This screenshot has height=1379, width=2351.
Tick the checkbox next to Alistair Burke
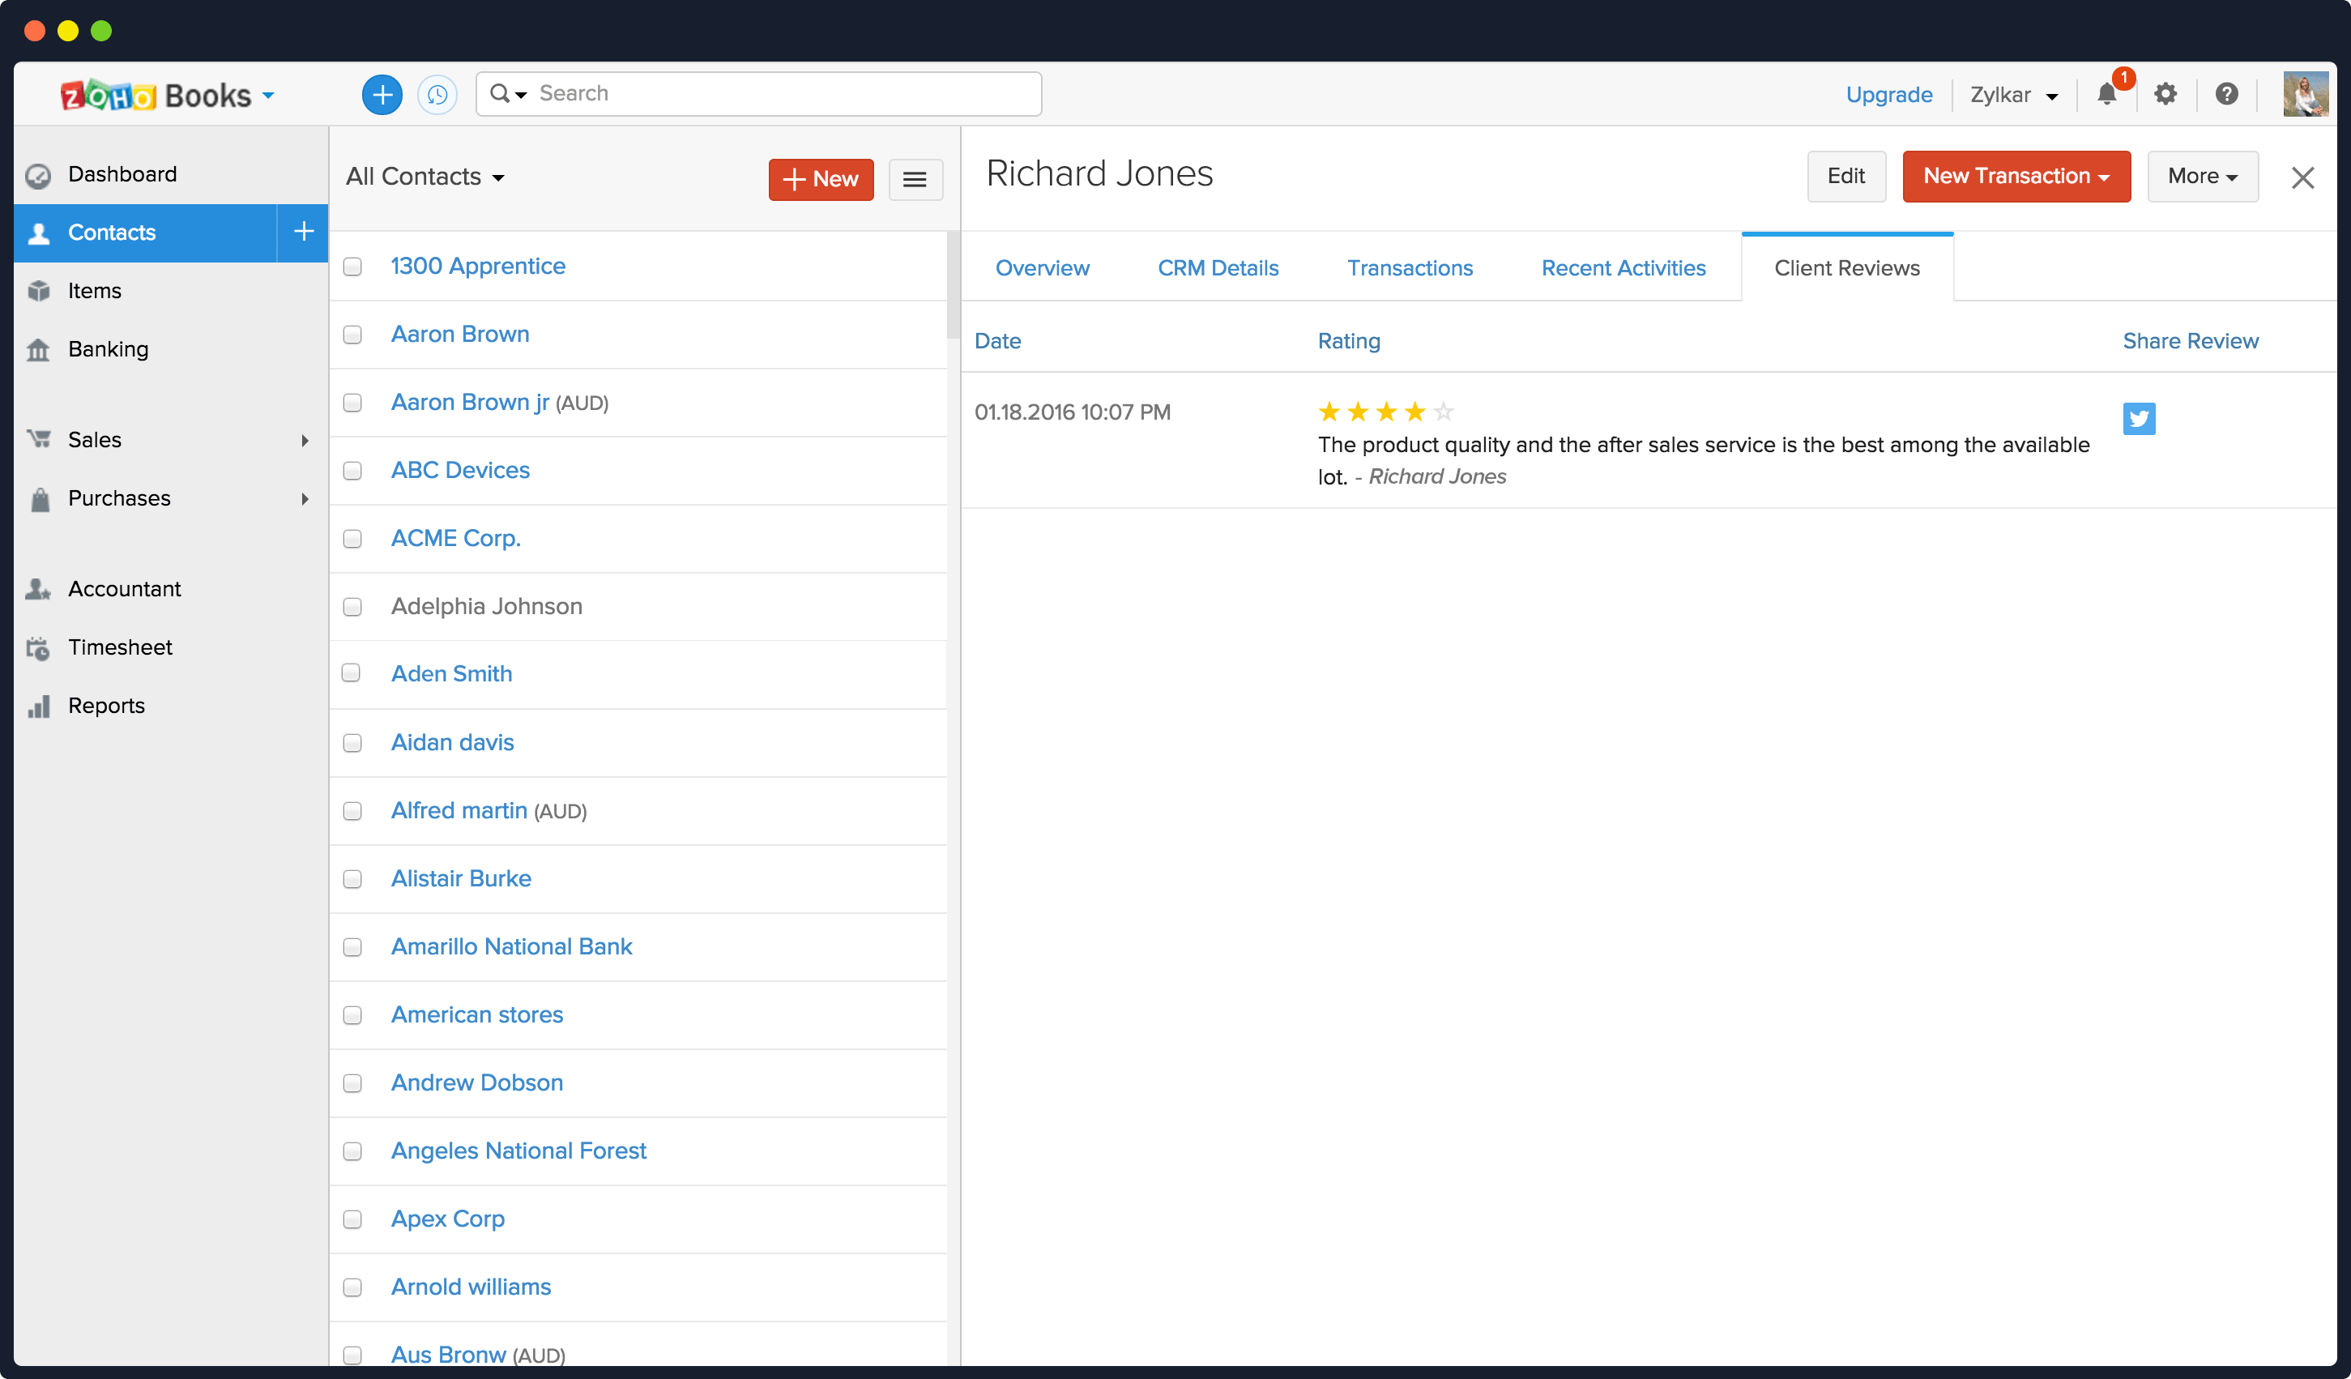pos(352,879)
